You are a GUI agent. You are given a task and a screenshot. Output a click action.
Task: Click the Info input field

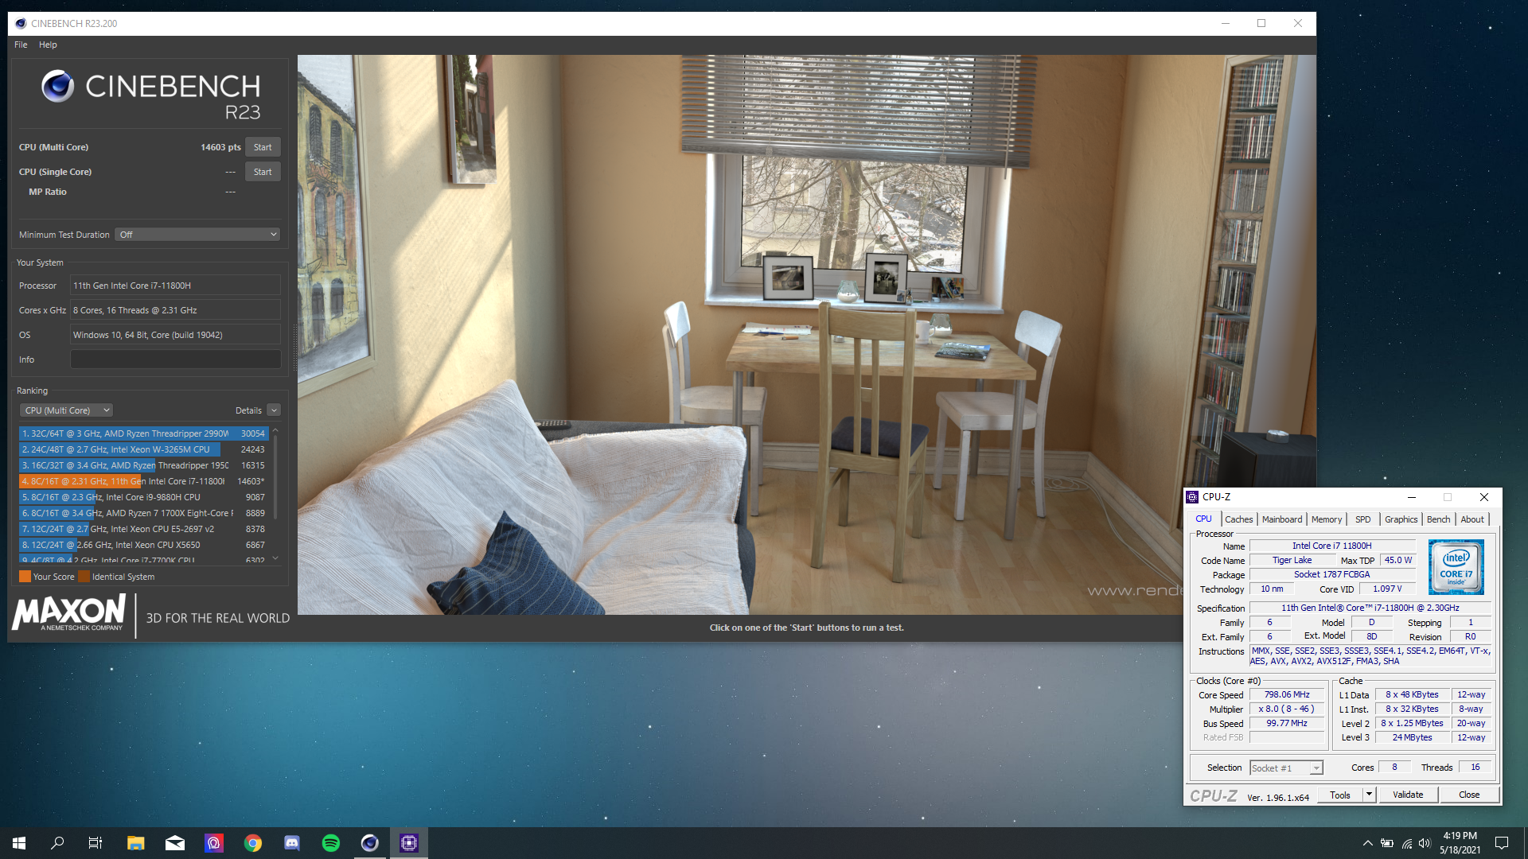point(175,360)
